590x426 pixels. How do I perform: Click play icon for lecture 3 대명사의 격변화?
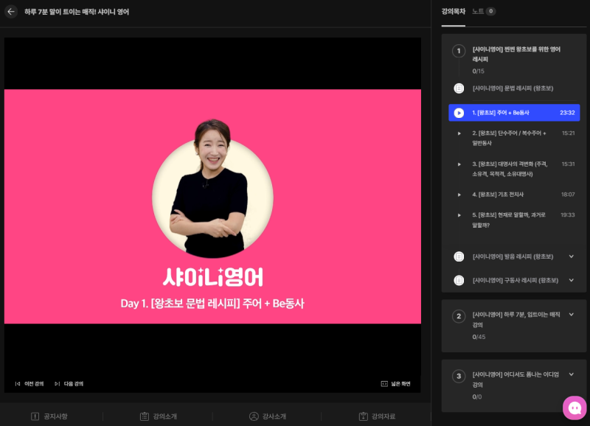[x=459, y=164]
